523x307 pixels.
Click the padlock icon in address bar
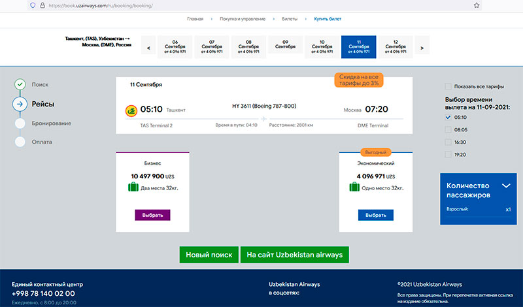point(42,5)
